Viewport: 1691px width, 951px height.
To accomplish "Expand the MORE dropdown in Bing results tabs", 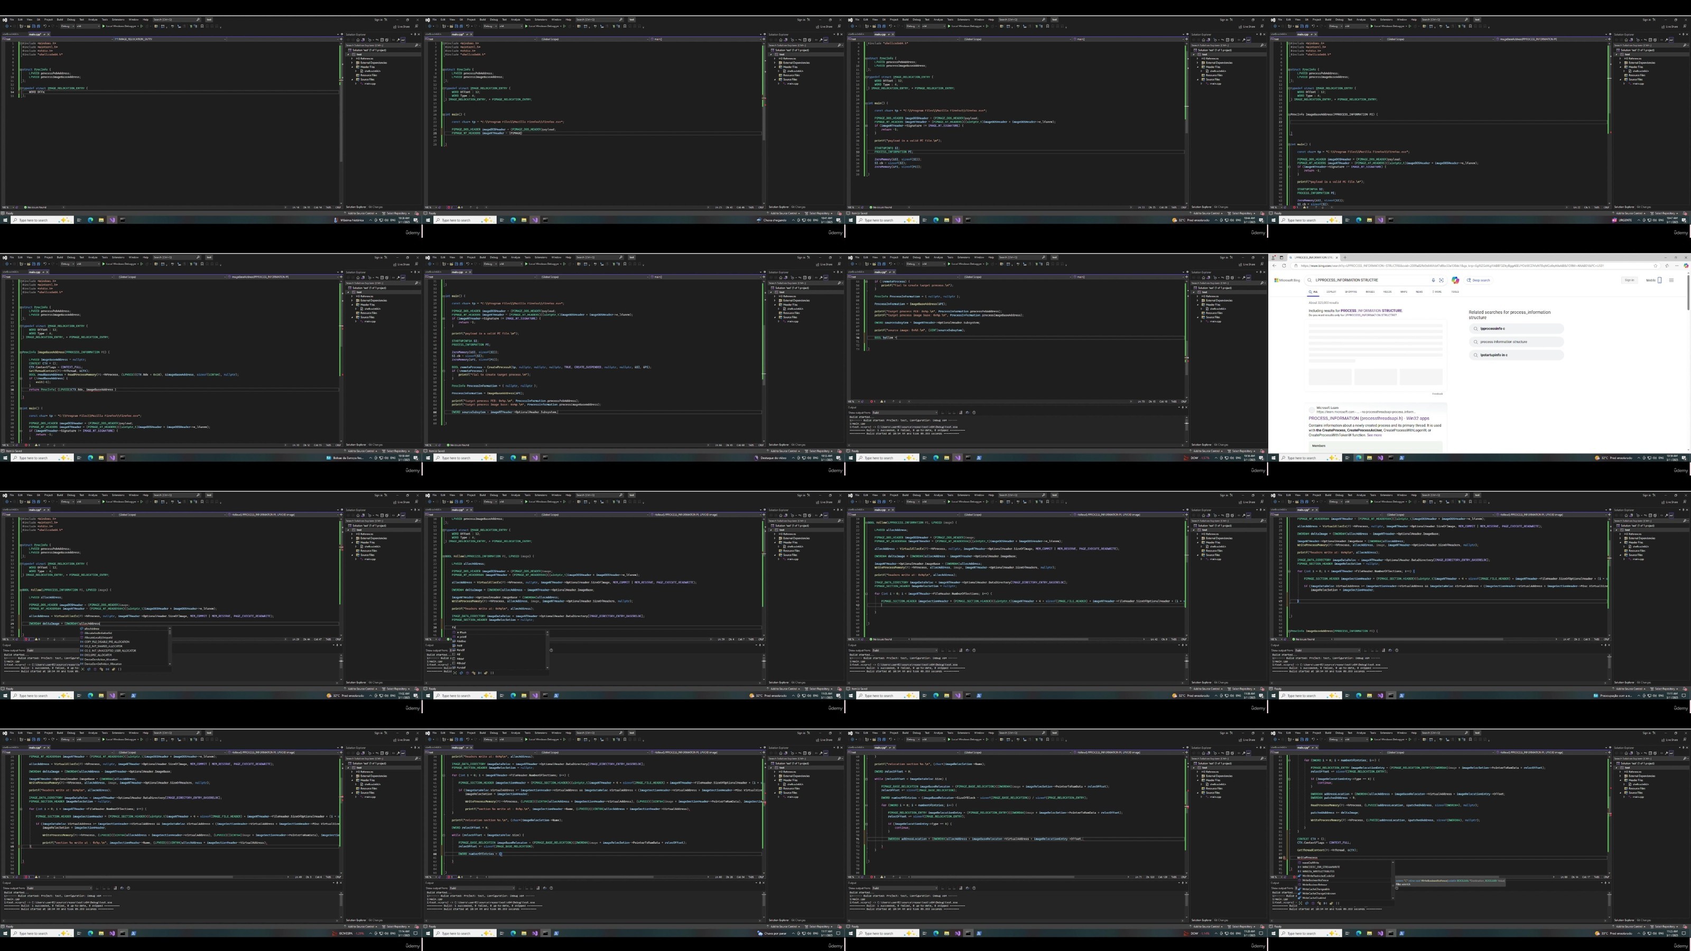I will [x=1437, y=292].
